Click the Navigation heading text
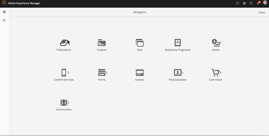The width and height of the screenshot is (269, 136). [140, 12]
